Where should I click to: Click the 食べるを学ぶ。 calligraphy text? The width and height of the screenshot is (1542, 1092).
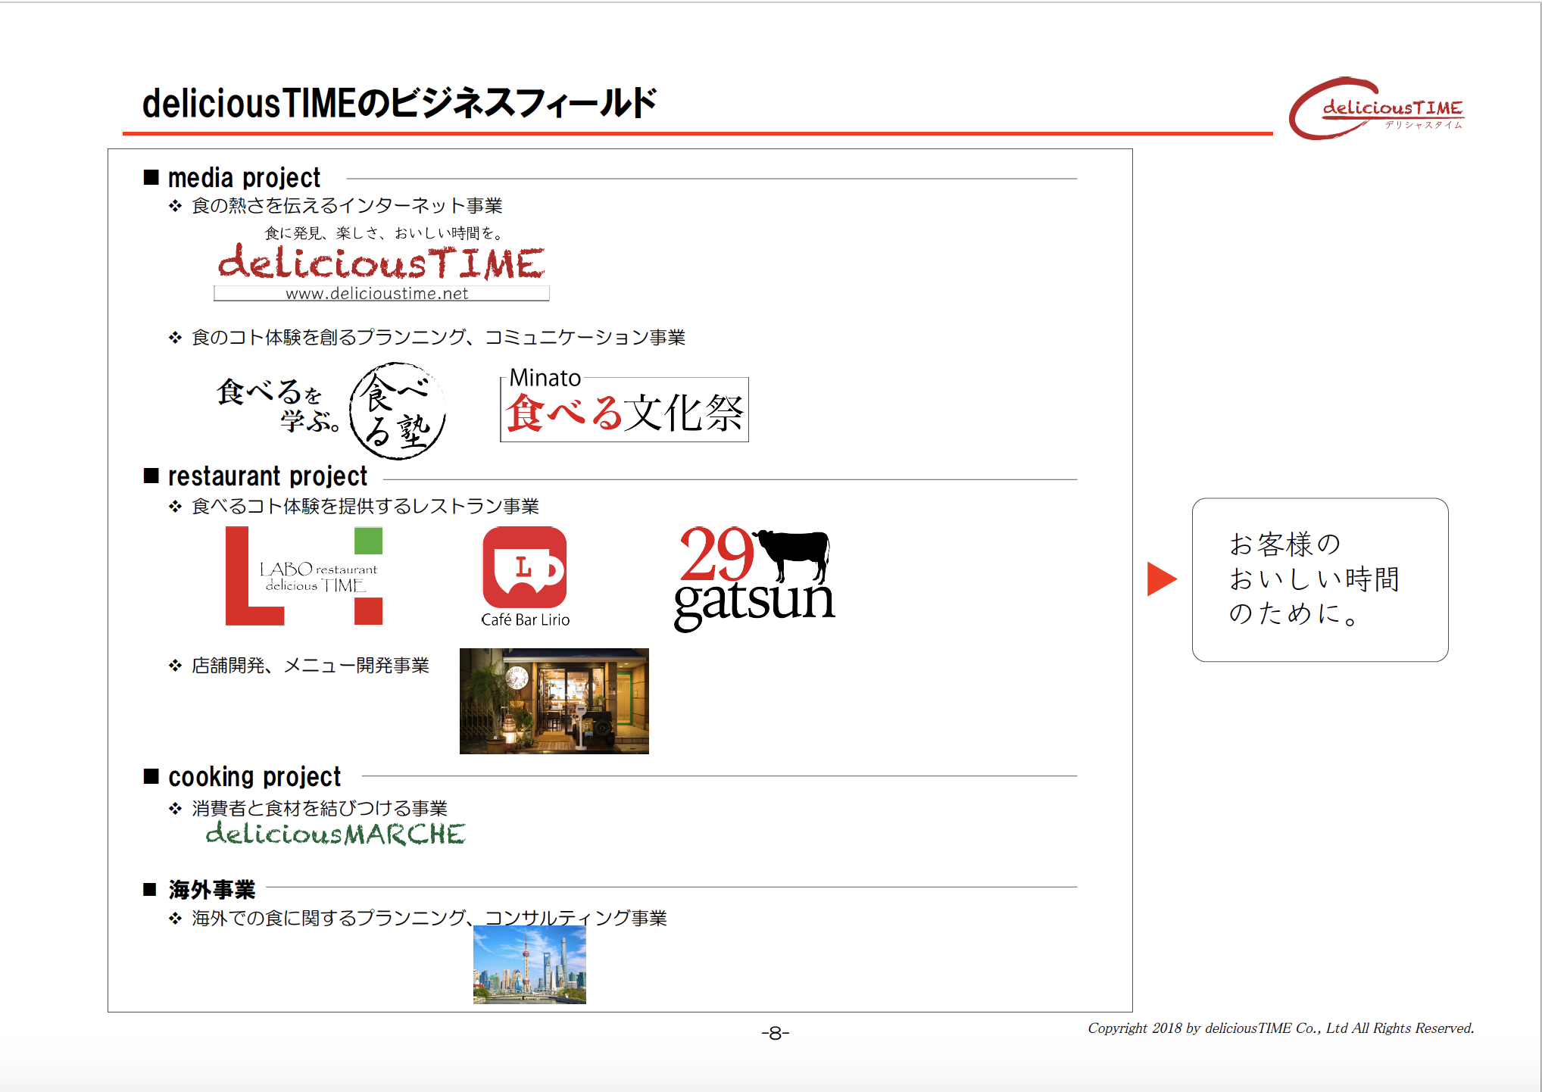coord(278,404)
